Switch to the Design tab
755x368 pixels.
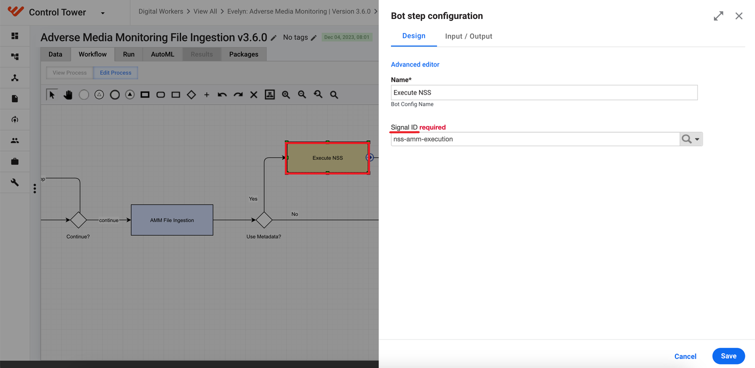click(x=414, y=36)
